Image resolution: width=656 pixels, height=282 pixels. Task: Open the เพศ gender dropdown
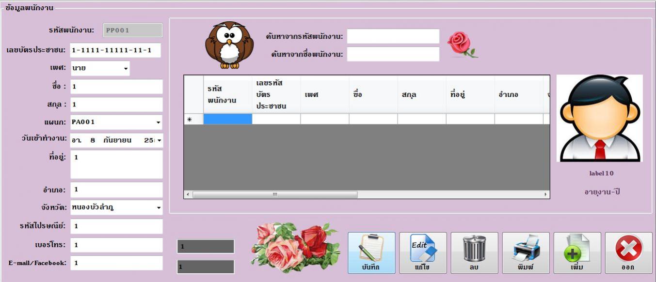126,69
